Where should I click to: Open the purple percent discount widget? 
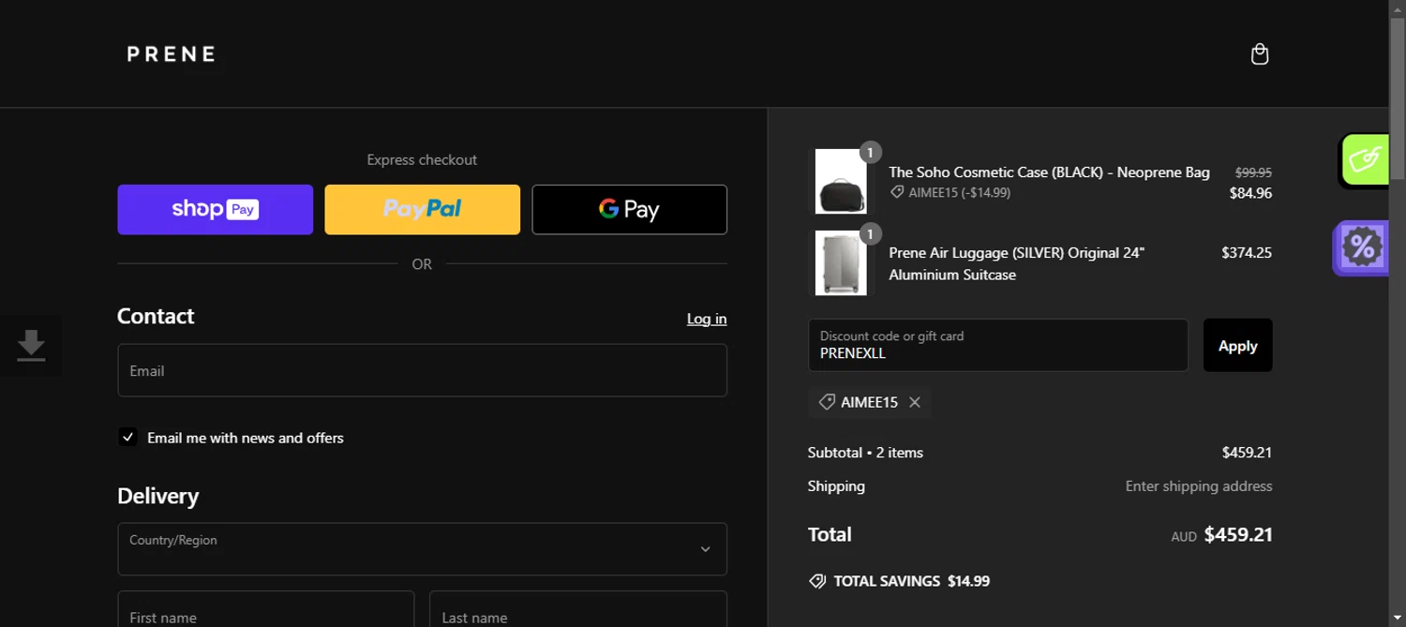pos(1361,247)
